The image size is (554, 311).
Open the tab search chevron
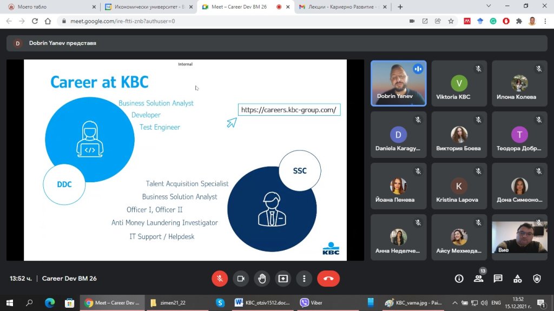pos(489,6)
